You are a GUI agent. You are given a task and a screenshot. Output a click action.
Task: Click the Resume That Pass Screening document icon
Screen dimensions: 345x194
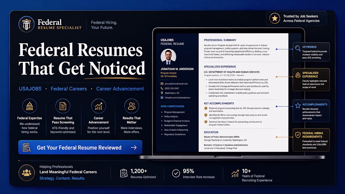point(63,106)
